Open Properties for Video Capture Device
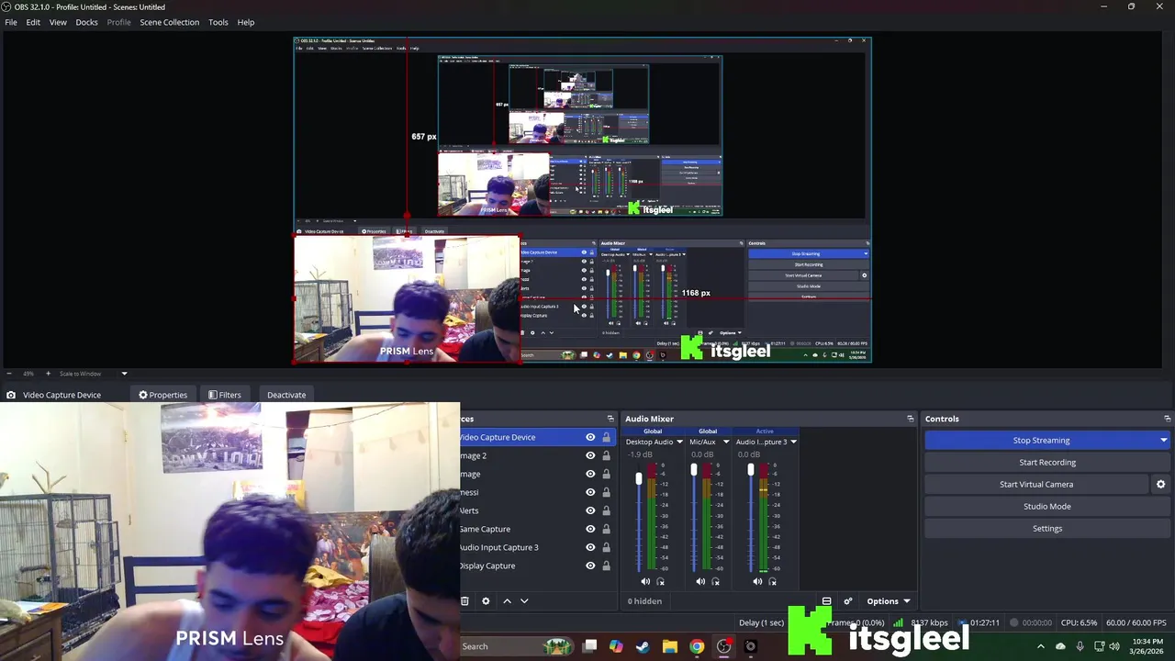Screen dimensions: 1175x661 [162, 395]
